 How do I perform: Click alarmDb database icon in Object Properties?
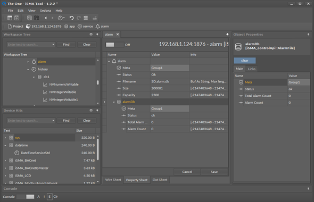click(x=238, y=47)
